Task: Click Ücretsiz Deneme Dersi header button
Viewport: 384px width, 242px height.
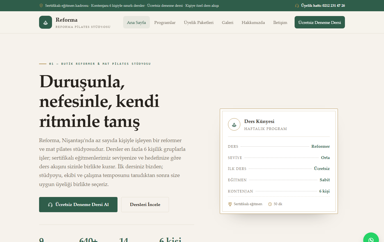Action: tap(320, 22)
